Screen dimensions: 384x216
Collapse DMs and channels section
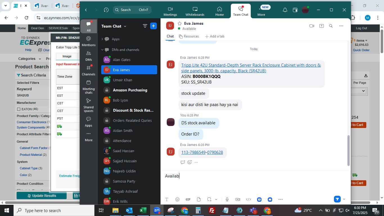point(102,50)
